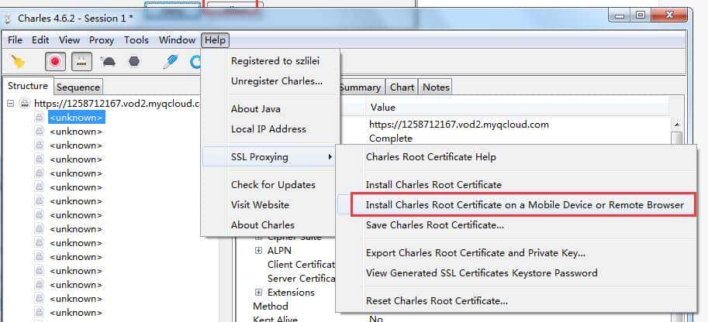Click the Complete status value
This screenshot has width=708, height=322.
coord(391,138)
